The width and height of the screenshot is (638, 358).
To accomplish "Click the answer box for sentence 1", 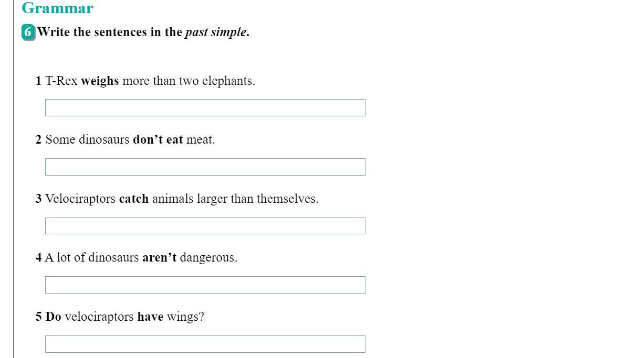I will pyautogui.click(x=205, y=107).
